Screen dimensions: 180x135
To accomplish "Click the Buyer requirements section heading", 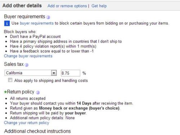I will click(24, 16).
